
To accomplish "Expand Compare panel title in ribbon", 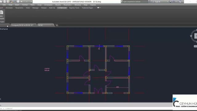I will 2,22.
